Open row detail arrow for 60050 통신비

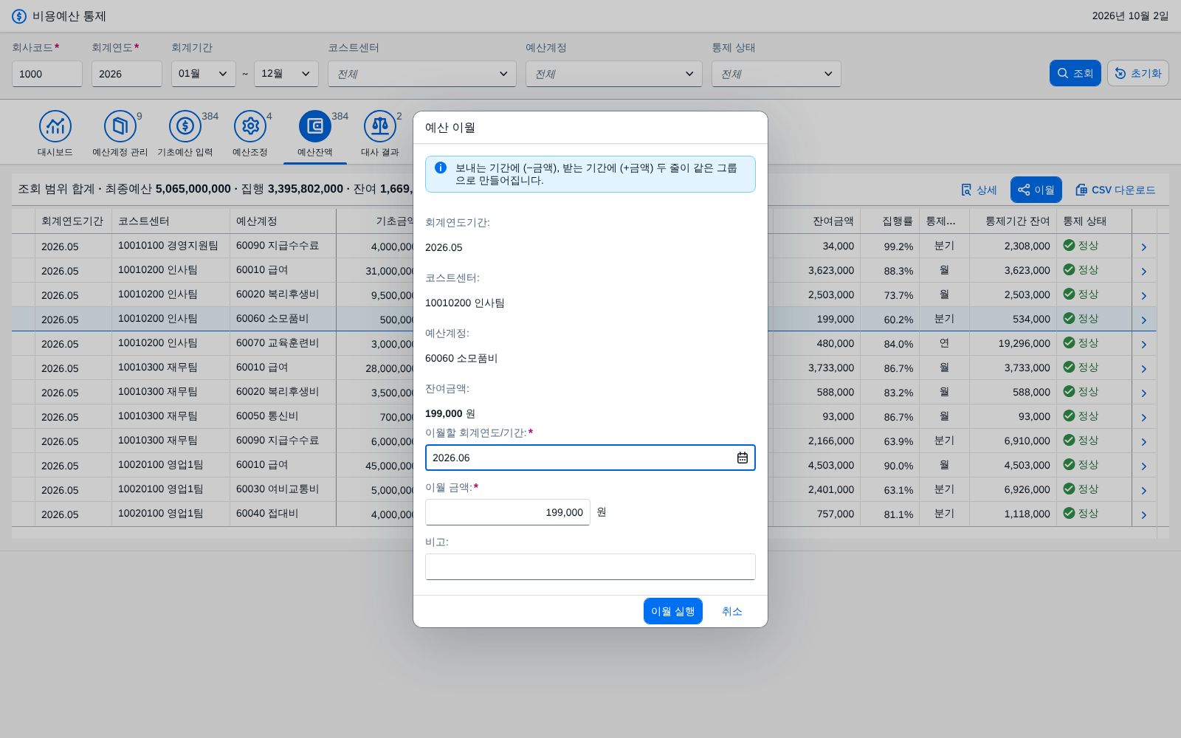1144,417
